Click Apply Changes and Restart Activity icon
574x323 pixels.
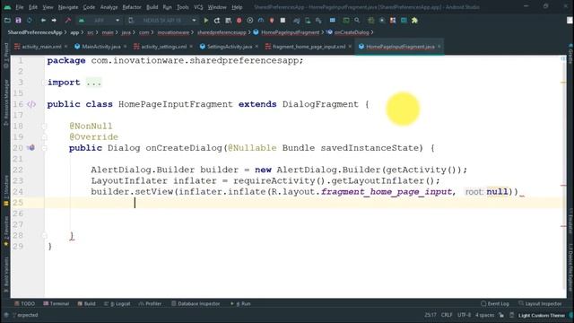point(217,21)
